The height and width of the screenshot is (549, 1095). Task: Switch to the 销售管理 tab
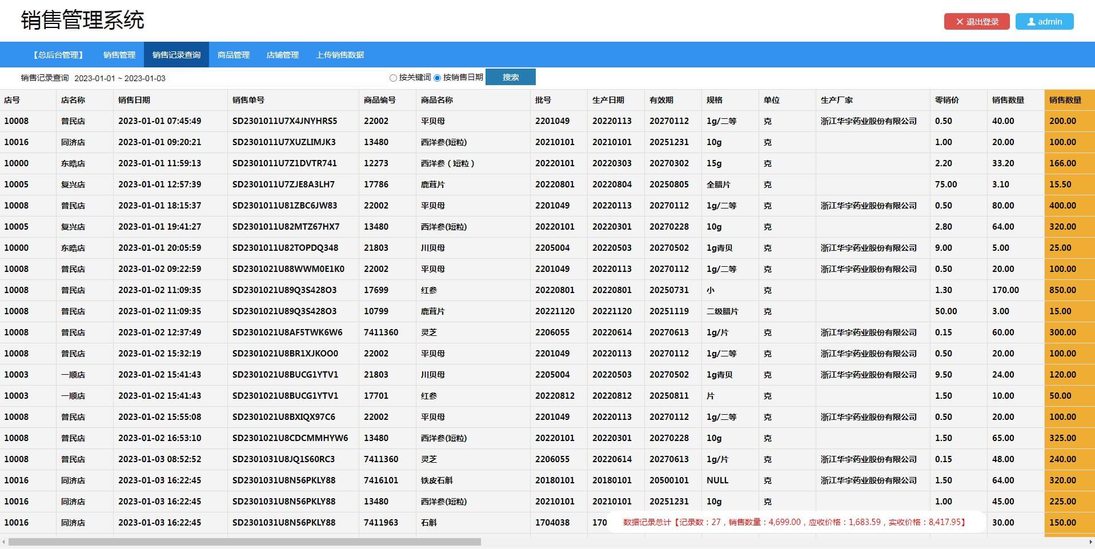click(119, 55)
